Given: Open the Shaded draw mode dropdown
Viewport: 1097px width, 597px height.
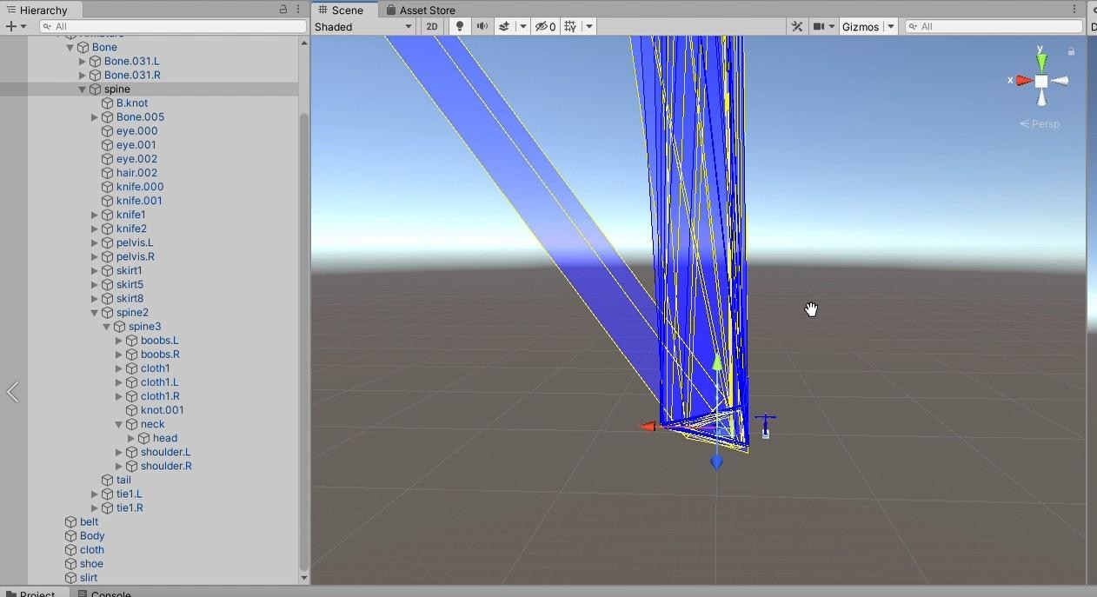Looking at the screenshot, I should [x=362, y=26].
